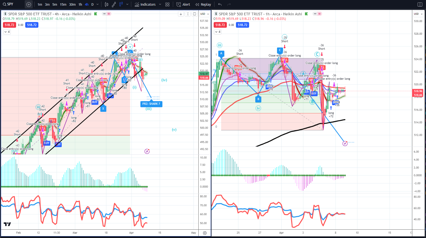Image resolution: width=426 pixels, height=238 pixels.
Task: Click the purple lightning icon on right chart
Action: (x=345, y=143)
